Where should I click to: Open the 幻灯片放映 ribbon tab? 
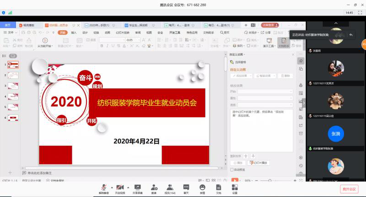[x=123, y=33]
